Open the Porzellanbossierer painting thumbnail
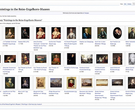 (71, 83)
